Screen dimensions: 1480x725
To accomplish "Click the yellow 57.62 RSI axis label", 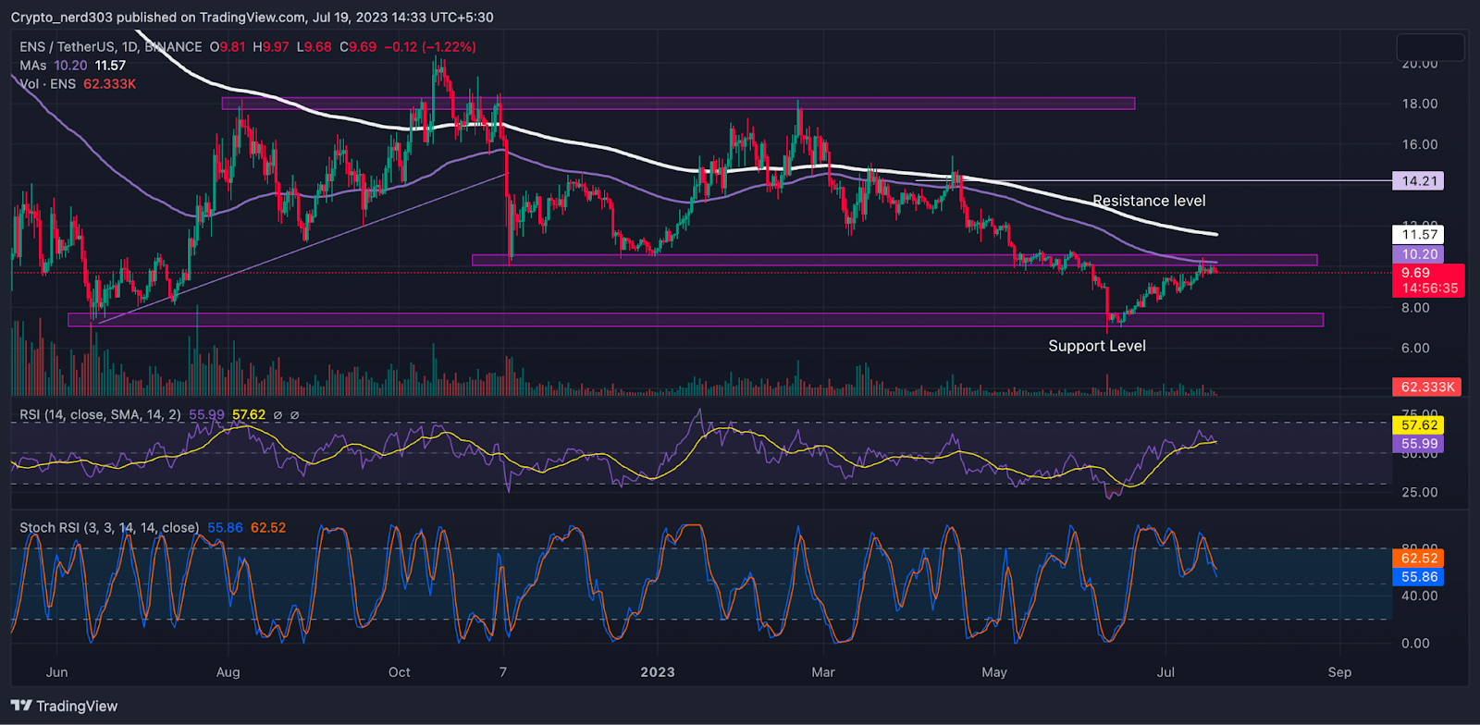I will point(1418,425).
